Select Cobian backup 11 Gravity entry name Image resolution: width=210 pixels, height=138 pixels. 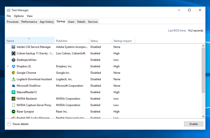pos(35,53)
